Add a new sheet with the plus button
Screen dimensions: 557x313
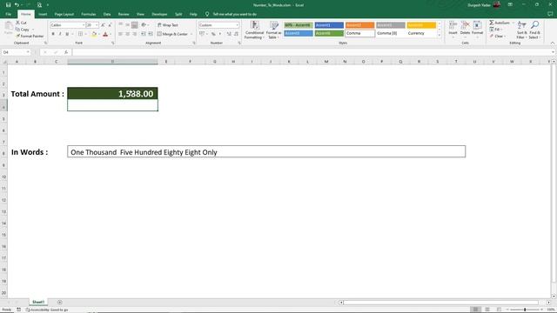pos(59,303)
